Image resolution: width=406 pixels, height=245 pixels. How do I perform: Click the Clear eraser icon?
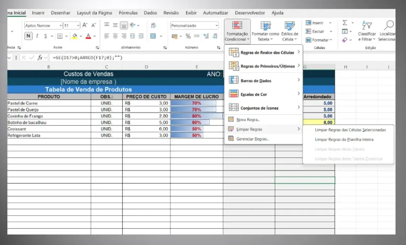point(345,40)
